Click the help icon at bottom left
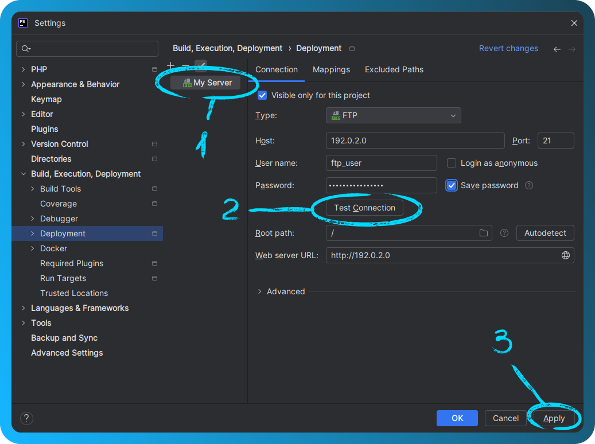Viewport: 595px width, 444px height. [26, 418]
